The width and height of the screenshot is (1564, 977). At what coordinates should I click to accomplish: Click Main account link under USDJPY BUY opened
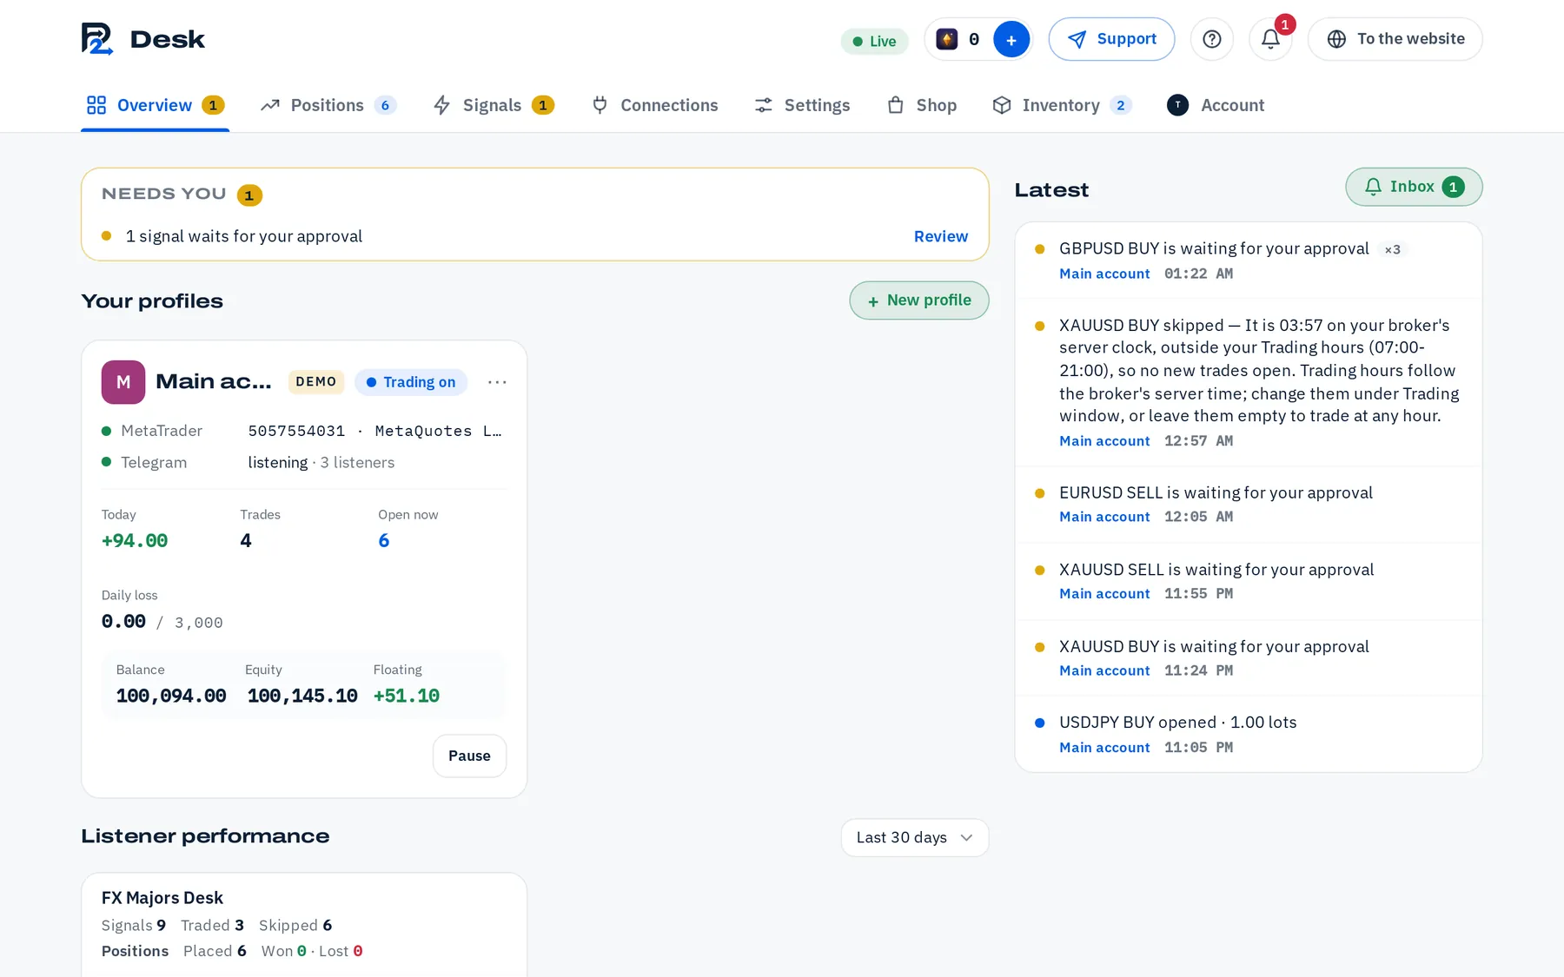[x=1104, y=748]
